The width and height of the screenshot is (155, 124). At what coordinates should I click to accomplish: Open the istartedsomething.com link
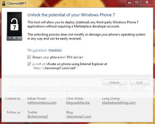coord(119,103)
